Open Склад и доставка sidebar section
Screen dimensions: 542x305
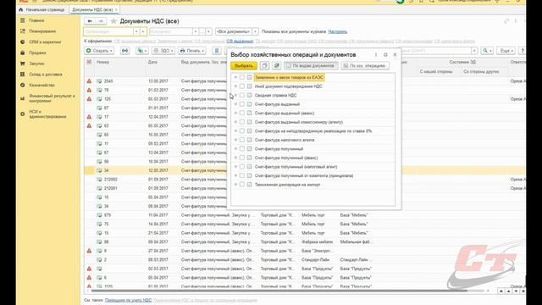[45, 74]
